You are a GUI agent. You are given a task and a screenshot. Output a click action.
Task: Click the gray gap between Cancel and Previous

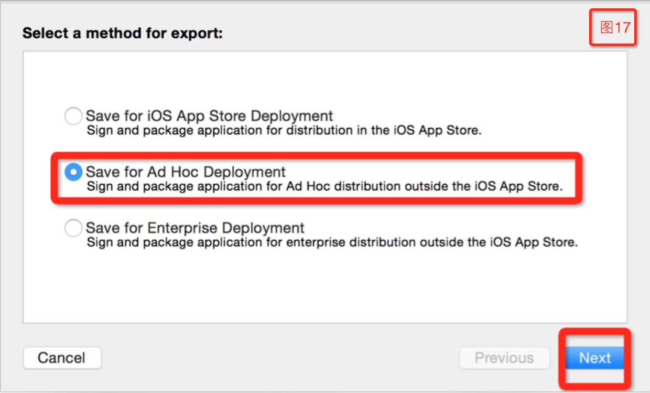click(x=278, y=358)
